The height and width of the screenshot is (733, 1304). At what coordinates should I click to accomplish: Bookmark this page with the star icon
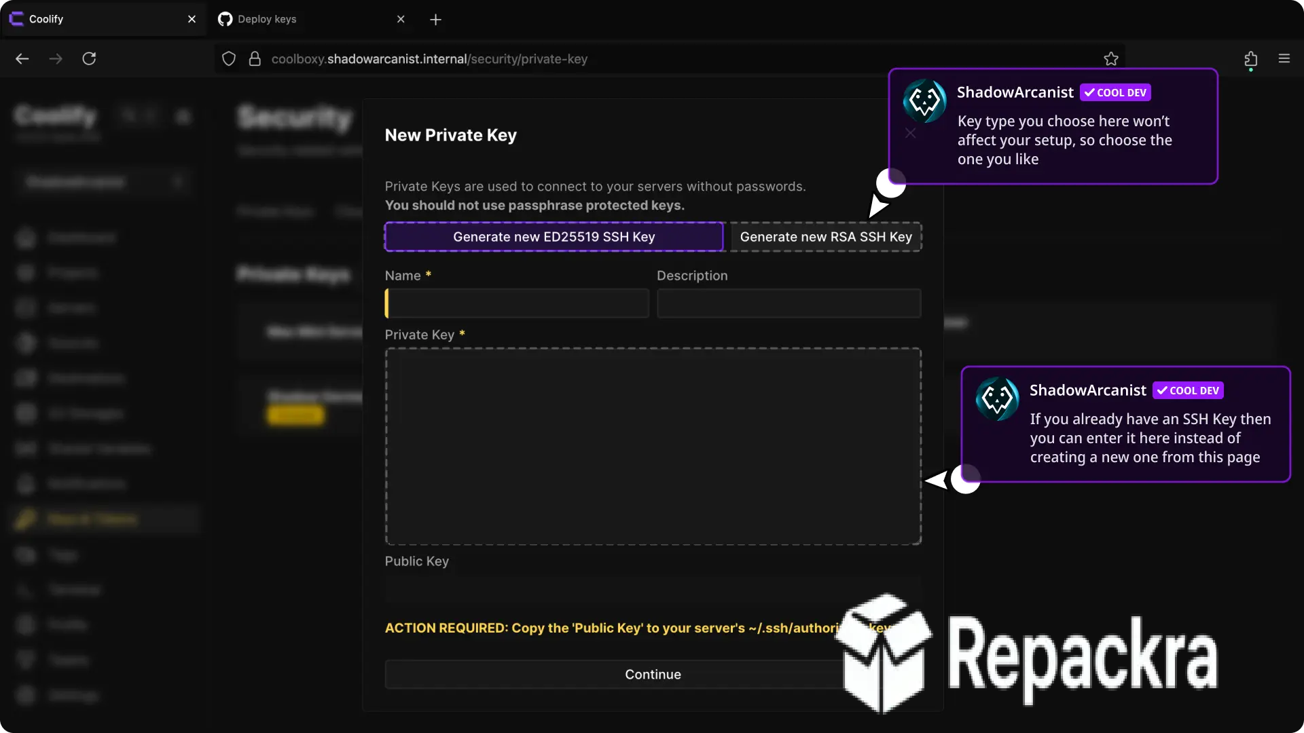[1111, 59]
